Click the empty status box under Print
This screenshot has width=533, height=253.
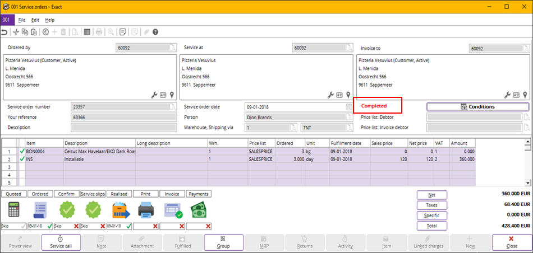pyautogui.click(x=146, y=226)
